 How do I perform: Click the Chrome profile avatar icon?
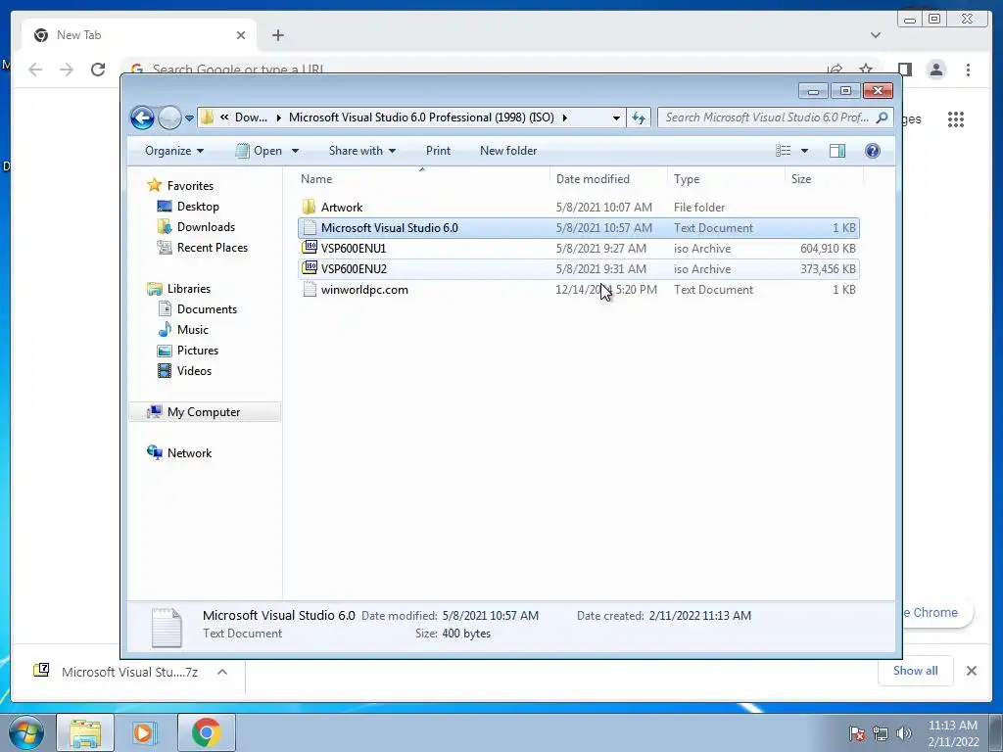pos(935,70)
